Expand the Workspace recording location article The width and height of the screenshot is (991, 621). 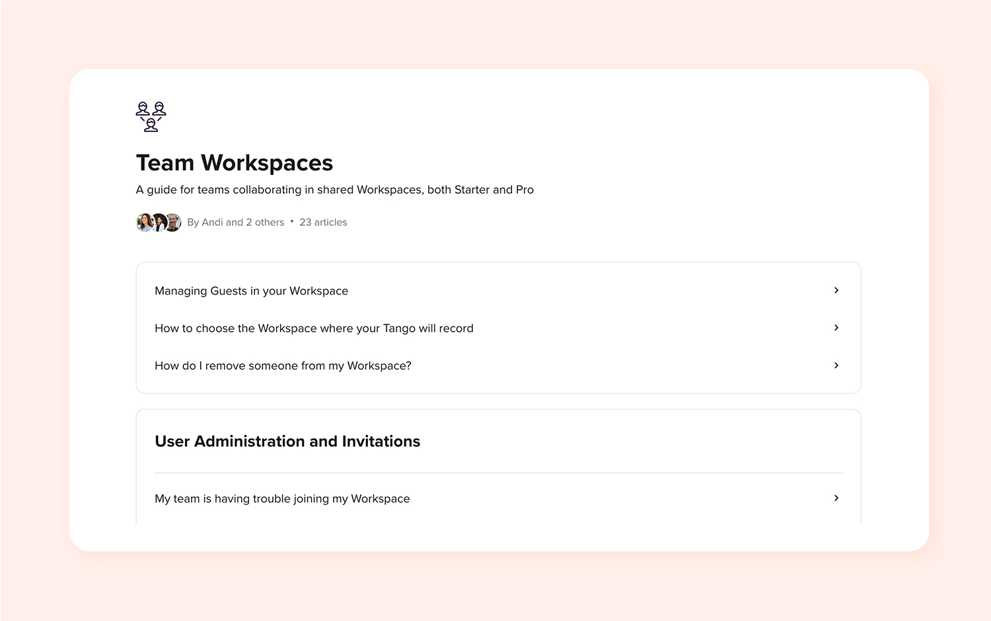(x=314, y=328)
